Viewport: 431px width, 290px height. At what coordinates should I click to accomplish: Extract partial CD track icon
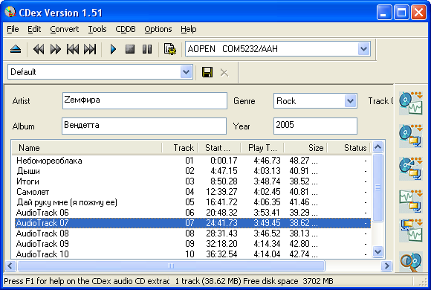pyautogui.click(x=411, y=169)
